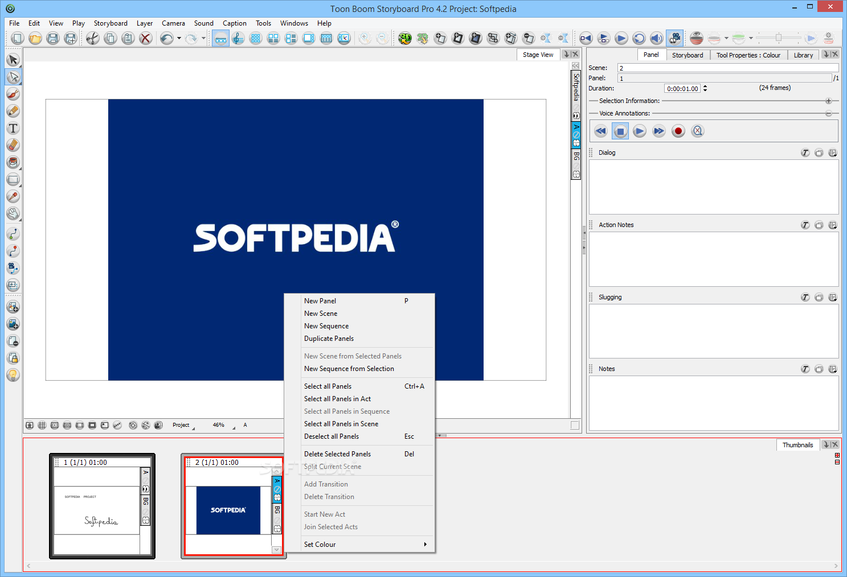Select the Paint bucket tool

(x=13, y=162)
